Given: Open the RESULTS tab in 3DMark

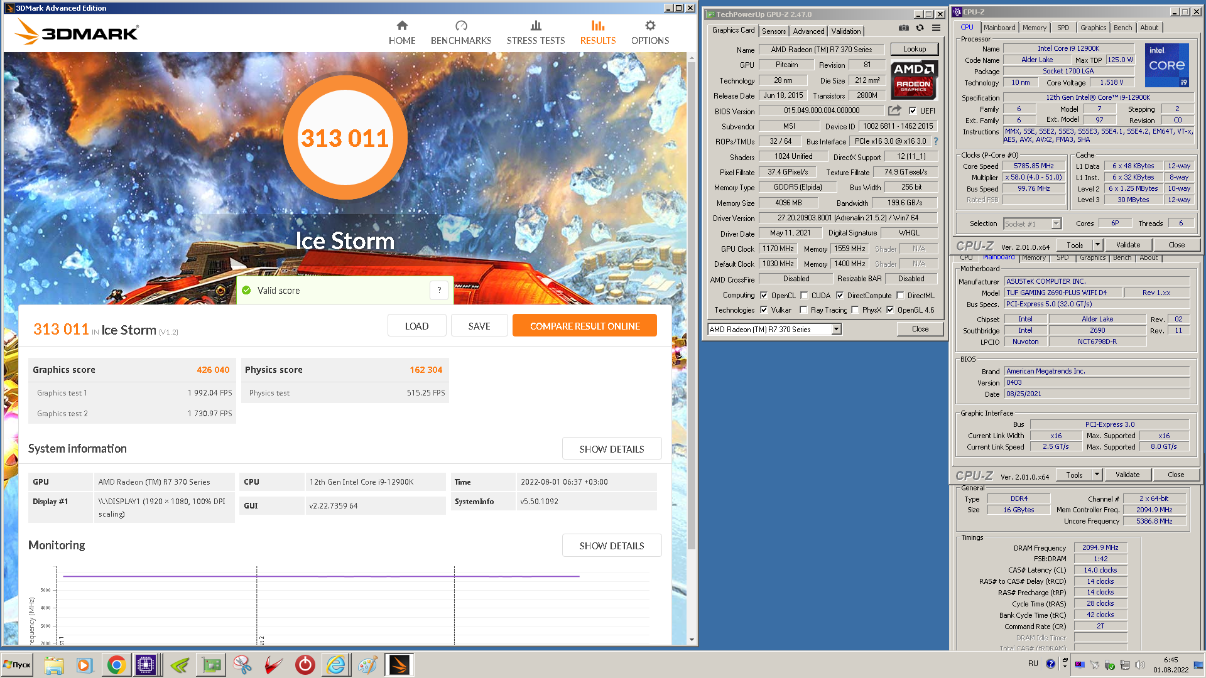Looking at the screenshot, I should pos(598,33).
